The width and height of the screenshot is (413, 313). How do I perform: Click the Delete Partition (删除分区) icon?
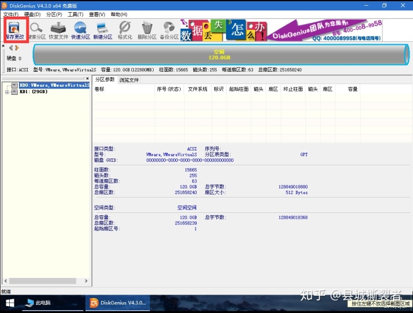tap(147, 30)
